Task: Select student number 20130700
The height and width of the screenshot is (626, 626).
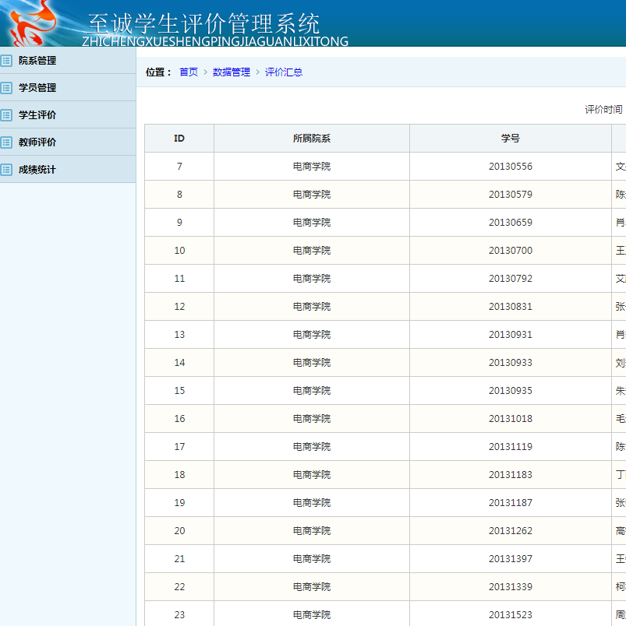Action: pos(511,251)
